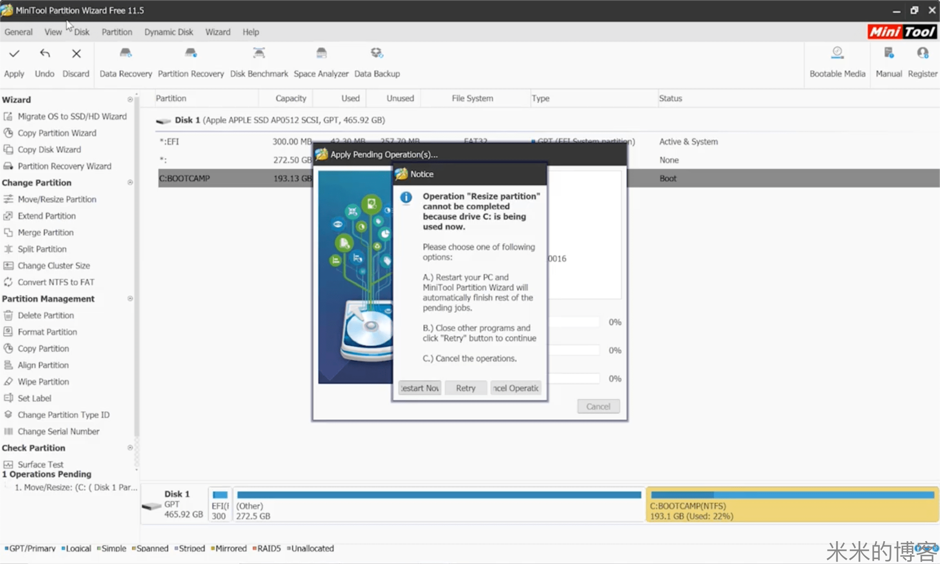
Task: Collapse the Wizard sidebar section
Action: pyautogui.click(x=130, y=100)
